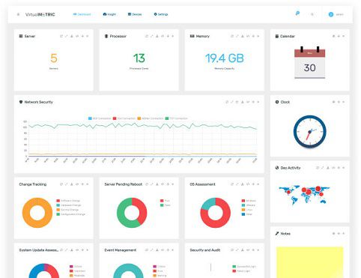Close the Memory widget

tap(258, 36)
